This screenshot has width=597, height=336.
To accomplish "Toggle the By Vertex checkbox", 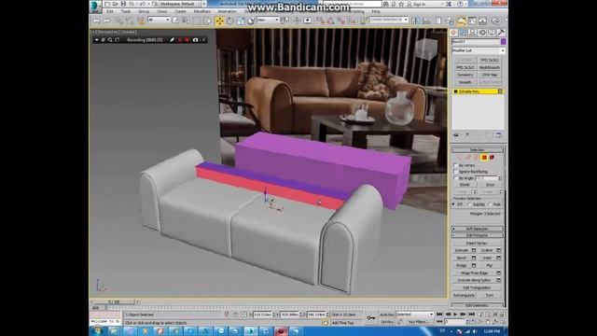I will tap(456, 165).
